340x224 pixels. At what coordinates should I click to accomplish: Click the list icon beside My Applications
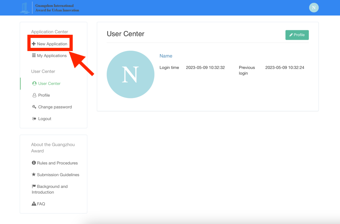[34, 56]
